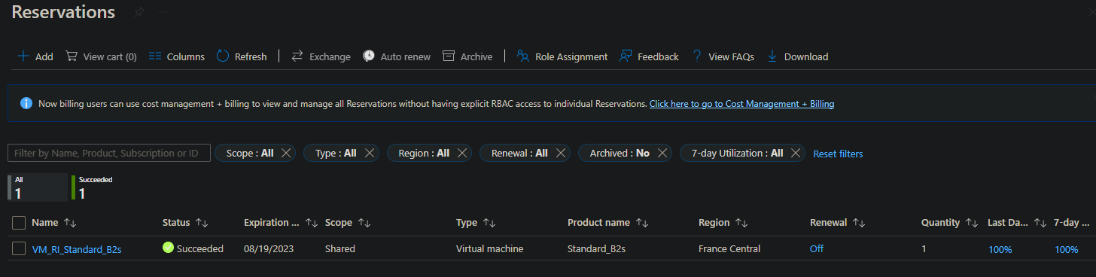Click the Virtual machine type cell
The image size is (1096, 277).
[489, 248]
